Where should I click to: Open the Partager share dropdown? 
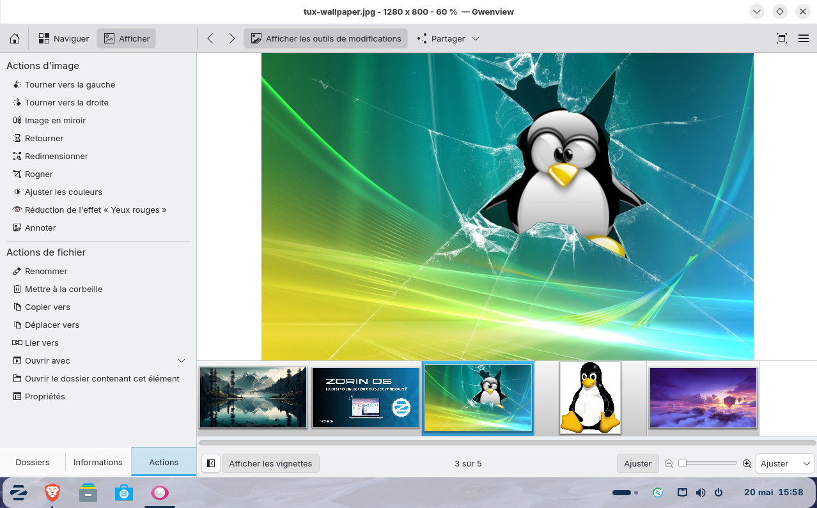pyautogui.click(x=447, y=38)
